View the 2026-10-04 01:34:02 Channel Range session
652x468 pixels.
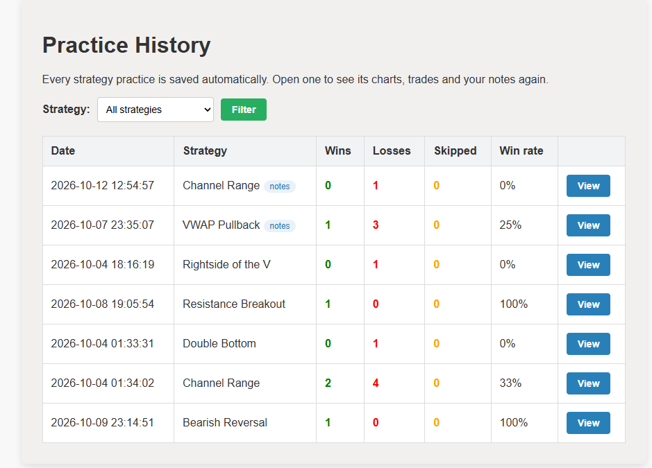pyautogui.click(x=588, y=383)
